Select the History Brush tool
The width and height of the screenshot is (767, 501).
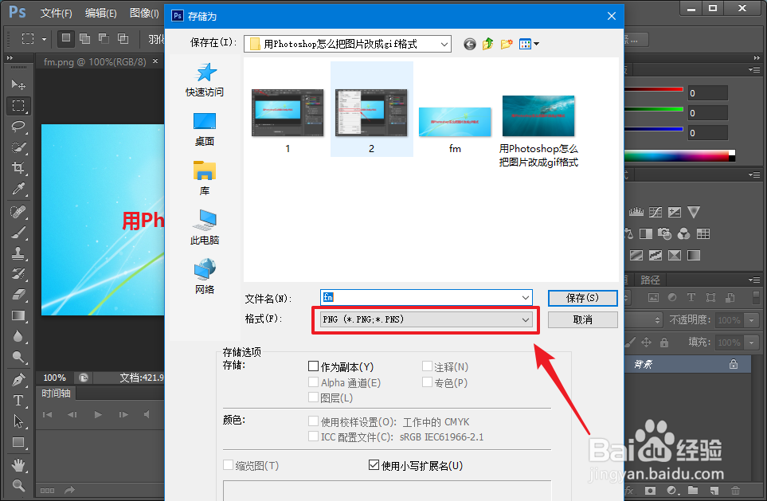click(x=18, y=273)
